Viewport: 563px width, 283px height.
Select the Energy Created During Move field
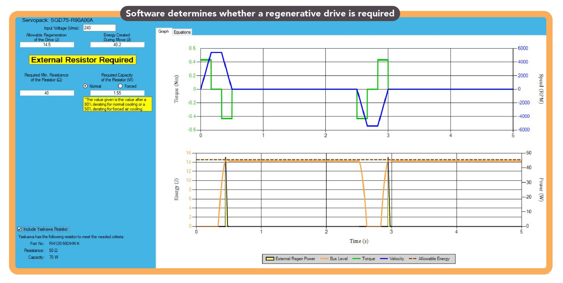[x=117, y=44]
